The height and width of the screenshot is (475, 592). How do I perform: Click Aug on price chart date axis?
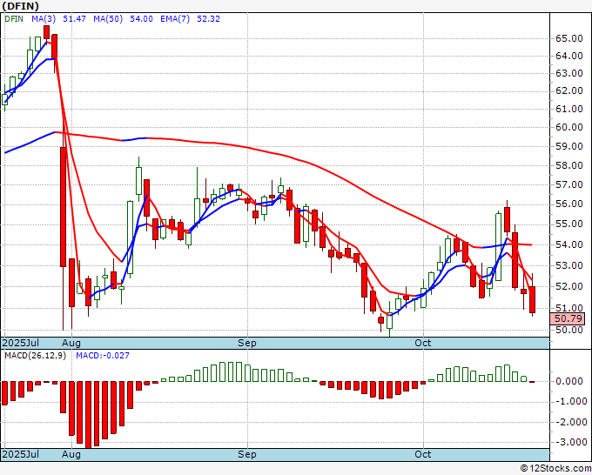71,343
